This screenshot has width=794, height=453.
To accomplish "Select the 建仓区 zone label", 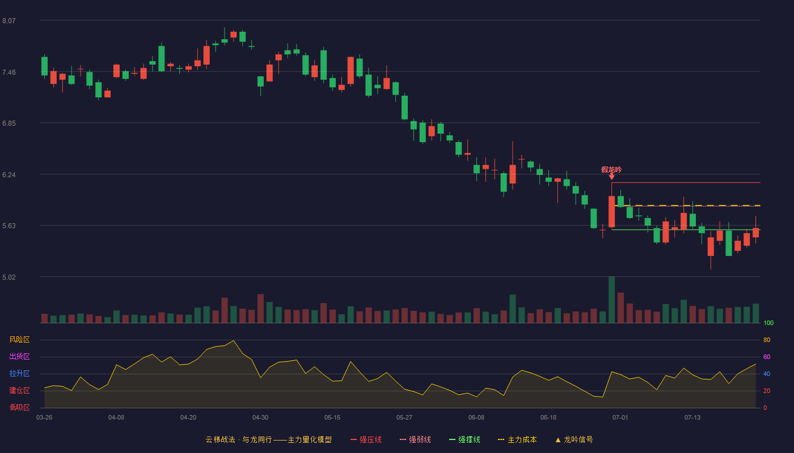I will pyautogui.click(x=19, y=391).
